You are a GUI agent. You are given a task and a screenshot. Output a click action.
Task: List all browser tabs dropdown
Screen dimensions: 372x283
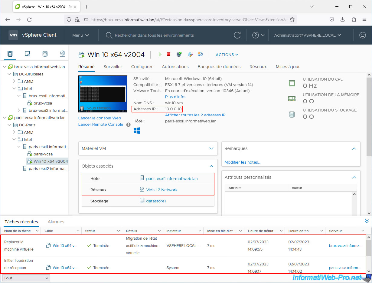[x=312, y=7]
